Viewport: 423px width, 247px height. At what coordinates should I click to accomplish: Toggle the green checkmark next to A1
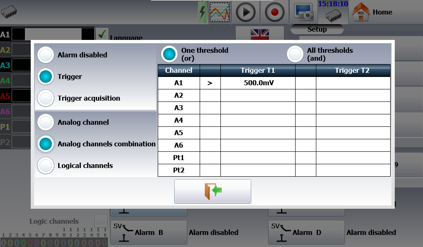[102, 34]
